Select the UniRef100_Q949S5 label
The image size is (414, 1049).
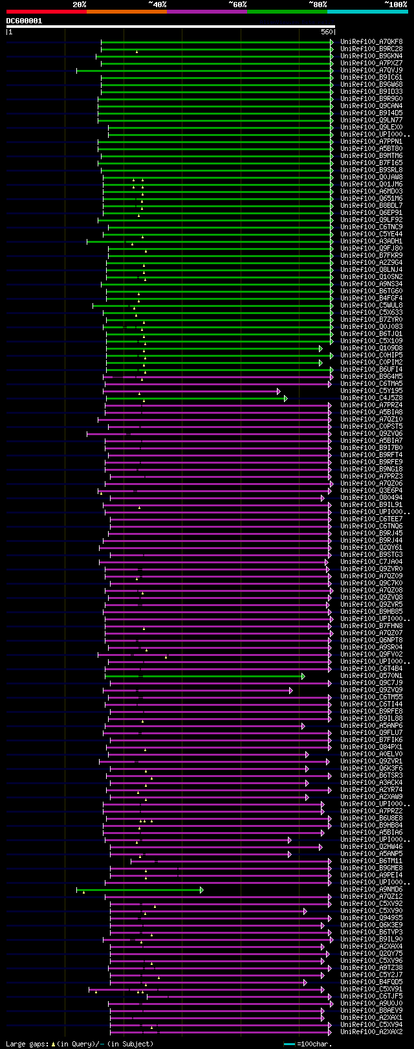click(371, 918)
